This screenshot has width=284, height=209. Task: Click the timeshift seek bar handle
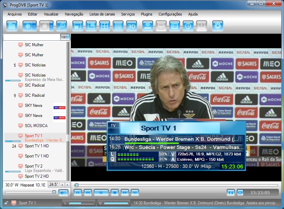(76, 185)
